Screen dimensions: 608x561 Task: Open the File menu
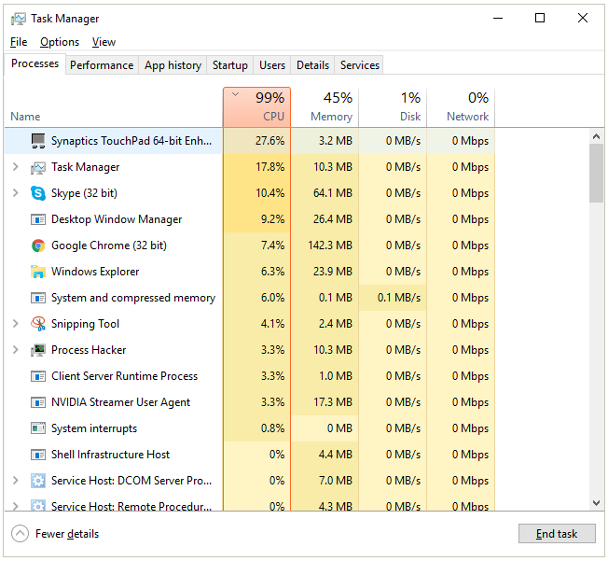click(x=19, y=42)
